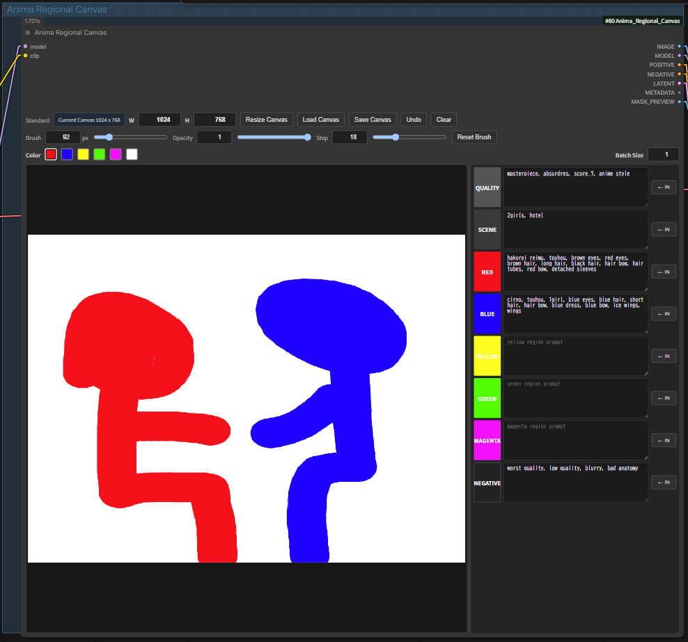Screen dimensions: 688x642
Task: Edit the canvas height field showing 768
Action: [215, 119]
